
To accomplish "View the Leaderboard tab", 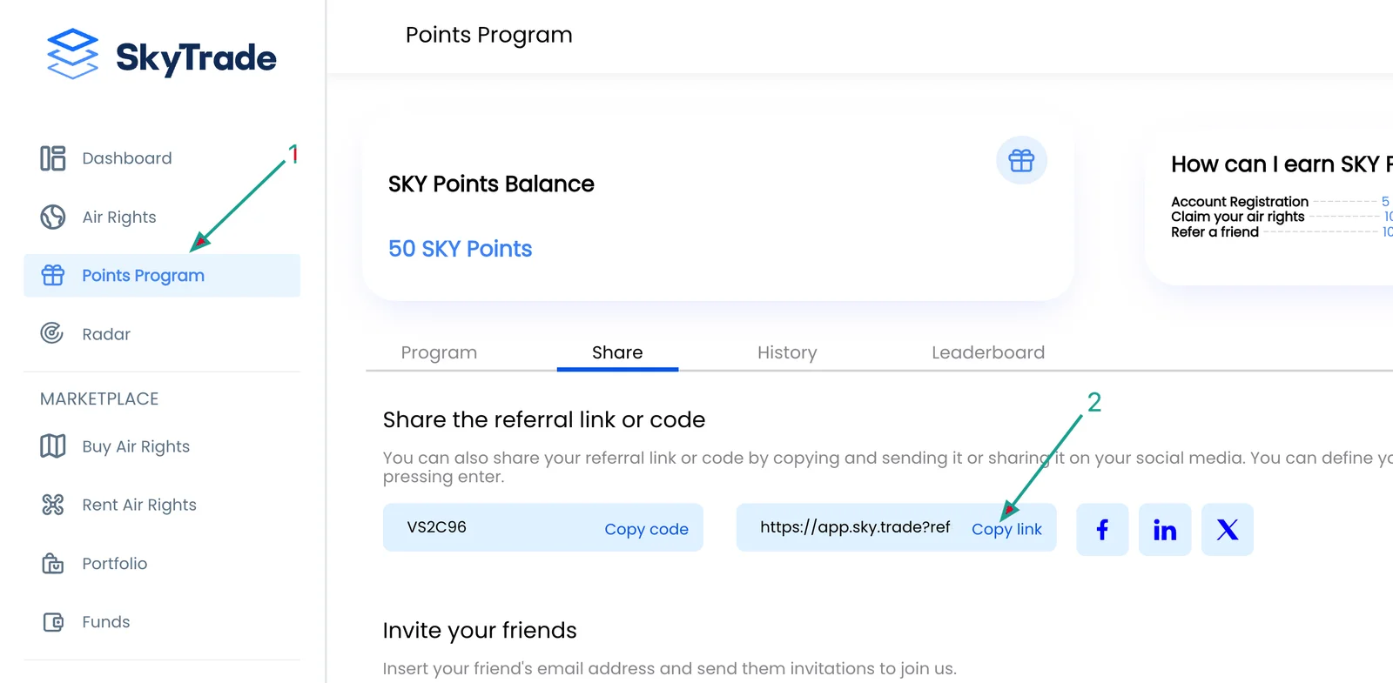I will click(988, 352).
